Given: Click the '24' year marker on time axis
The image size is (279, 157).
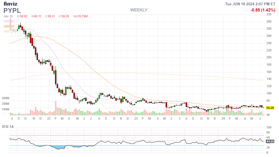Looking at the screenshot, I should coord(223,118).
